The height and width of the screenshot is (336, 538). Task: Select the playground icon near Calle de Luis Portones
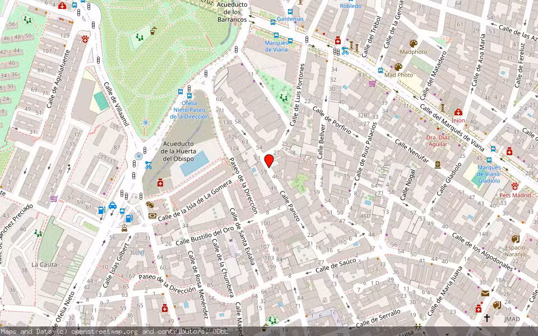pos(284,97)
